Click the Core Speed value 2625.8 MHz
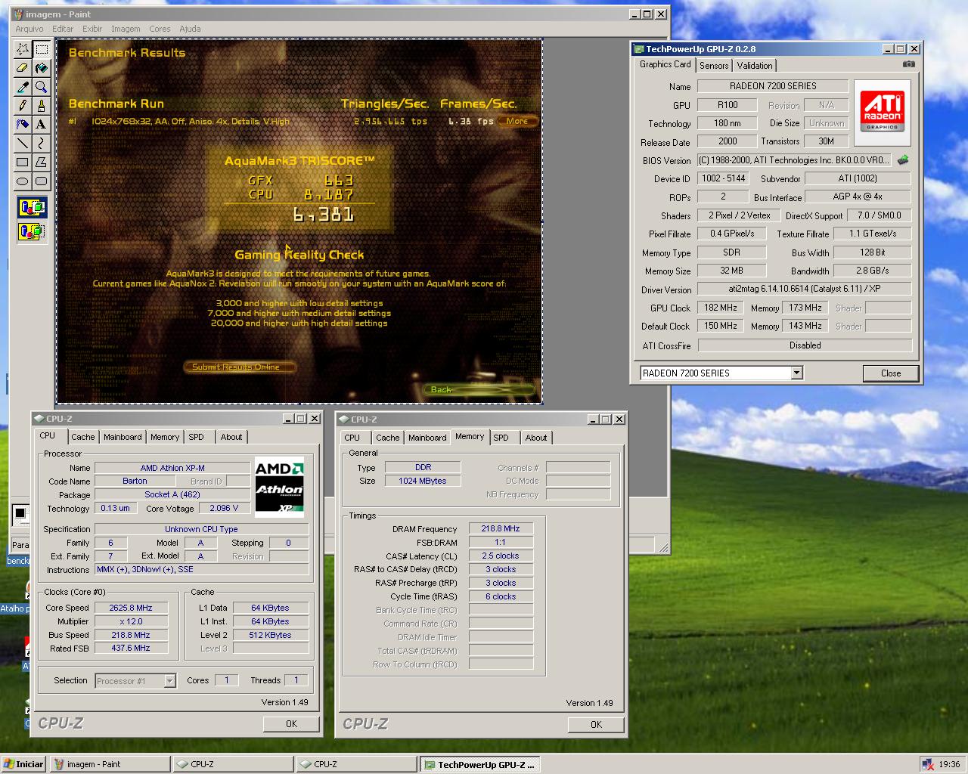The image size is (968, 774). [x=132, y=608]
